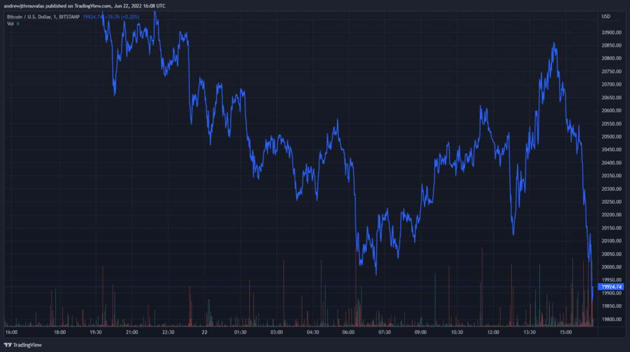Click the Vol indicator label
The height and width of the screenshot is (352, 630).
point(10,24)
